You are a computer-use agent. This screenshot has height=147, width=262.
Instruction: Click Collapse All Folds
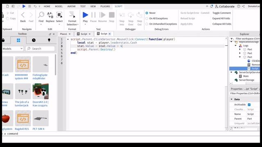(x=222, y=24)
